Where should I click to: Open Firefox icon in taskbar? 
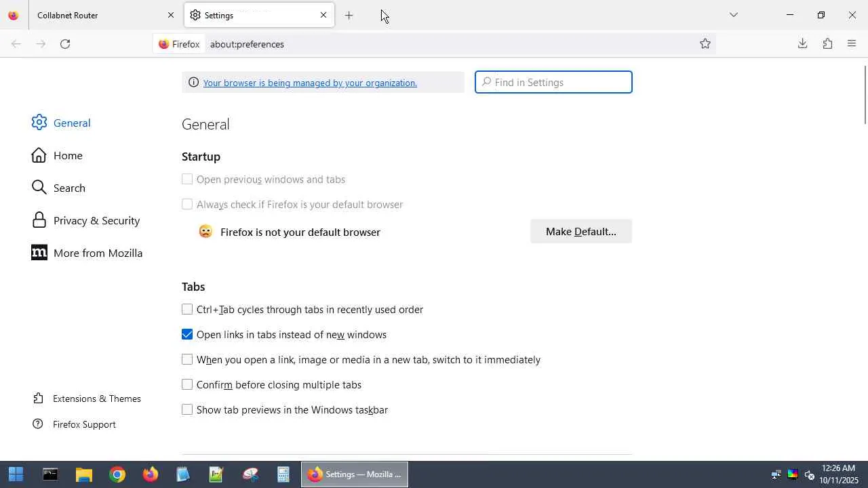151,474
